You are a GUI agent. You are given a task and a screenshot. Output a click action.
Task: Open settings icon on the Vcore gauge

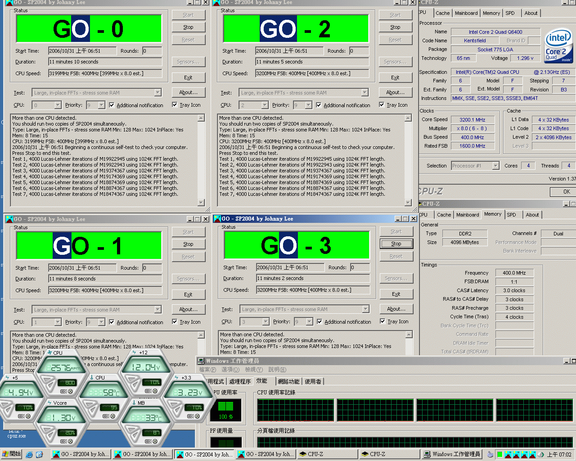click(63, 441)
